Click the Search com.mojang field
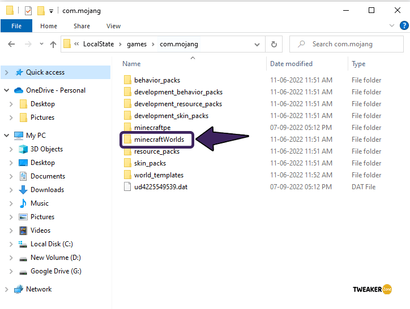 [x=347, y=44]
